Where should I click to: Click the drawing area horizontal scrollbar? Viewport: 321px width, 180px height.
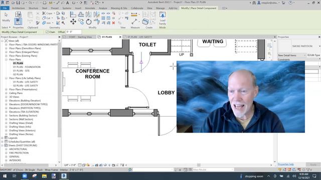click(199, 165)
